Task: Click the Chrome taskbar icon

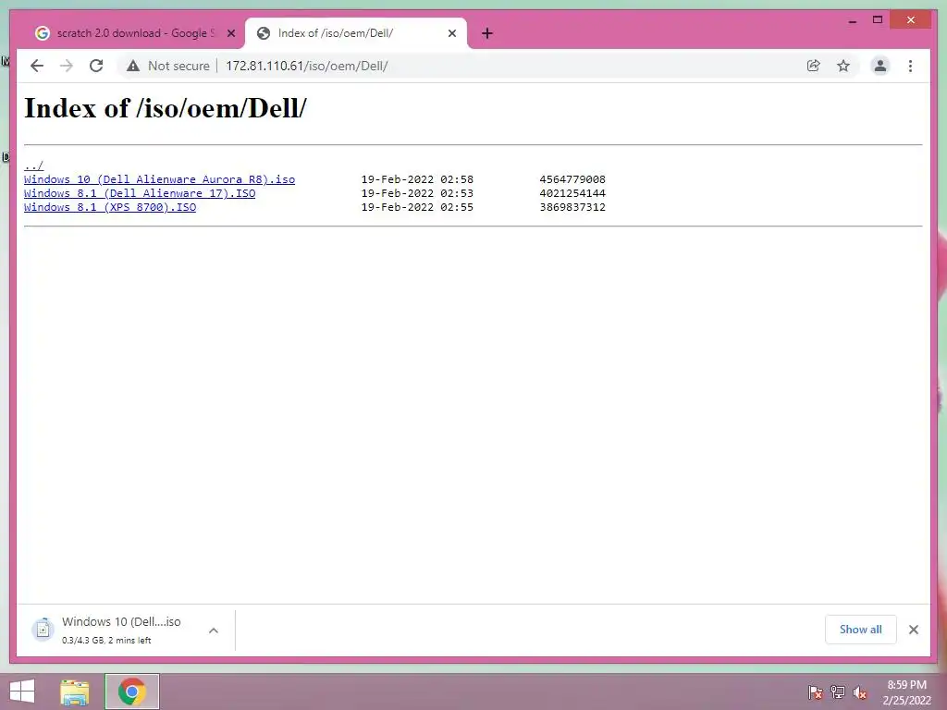Action: click(131, 692)
